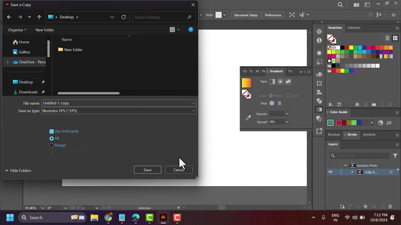Viewport: 401px width, 225px height.
Task: Click the Layers filter funnel icon
Action: tap(395, 156)
